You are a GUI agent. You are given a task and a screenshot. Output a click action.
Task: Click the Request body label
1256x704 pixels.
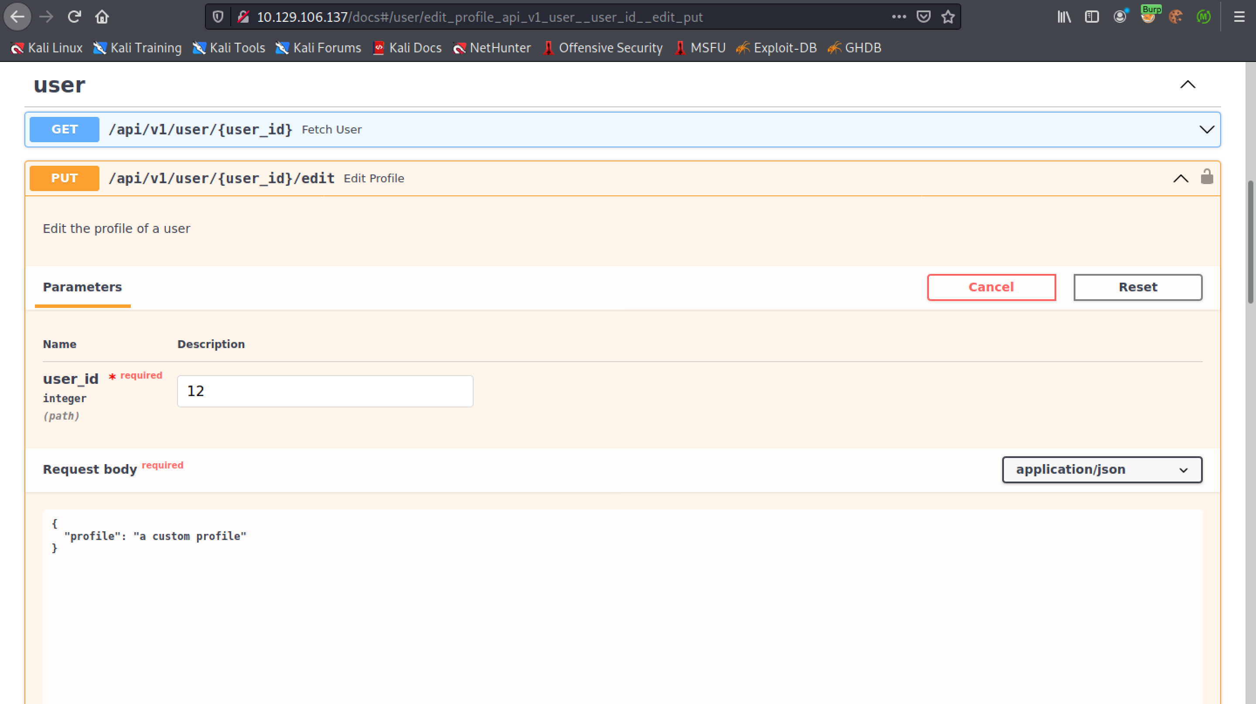pos(90,469)
